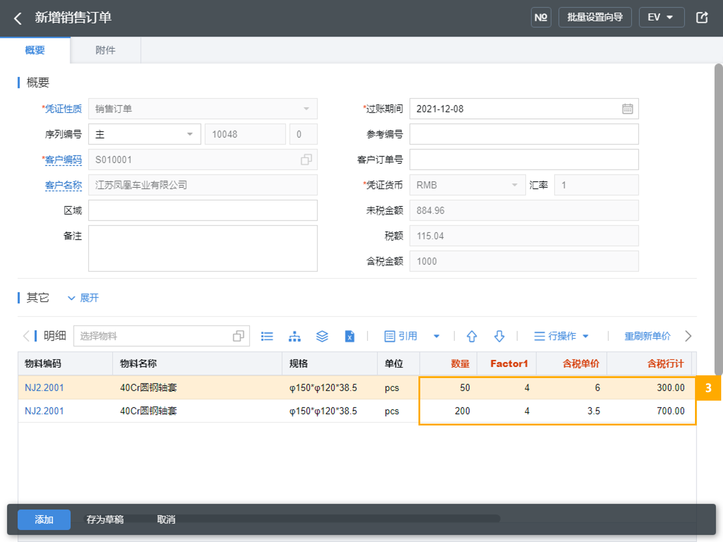Open the 客户编码 label link
Viewport: 723px width, 542px height.
click(x=63, y=160)
